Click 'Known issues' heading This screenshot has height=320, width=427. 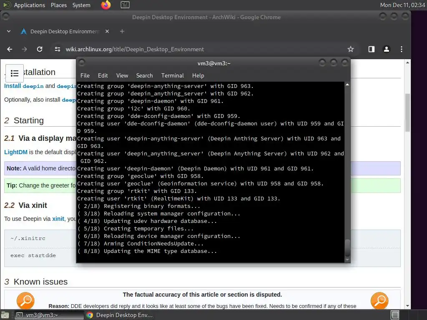[40, 282]
